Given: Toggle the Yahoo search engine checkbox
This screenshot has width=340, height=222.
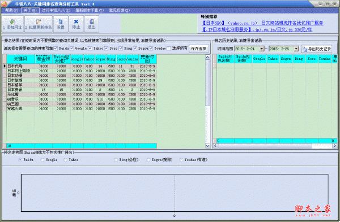Looking at the screenshot, I should (x=90, y=49).
